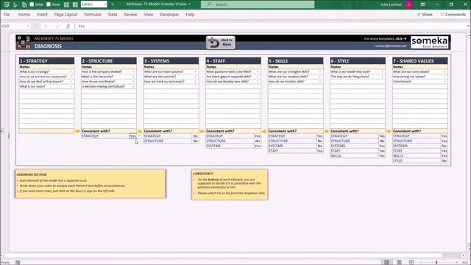Select the note 'What is our strategy?'
Image resolution: width=471 pixels, height=265 pixels.
(46, 72)
